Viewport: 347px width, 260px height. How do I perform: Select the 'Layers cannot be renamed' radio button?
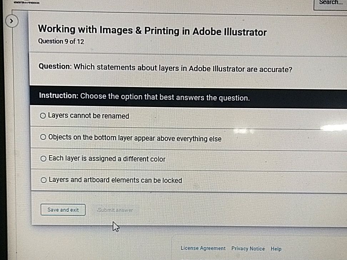coord(43,116)
